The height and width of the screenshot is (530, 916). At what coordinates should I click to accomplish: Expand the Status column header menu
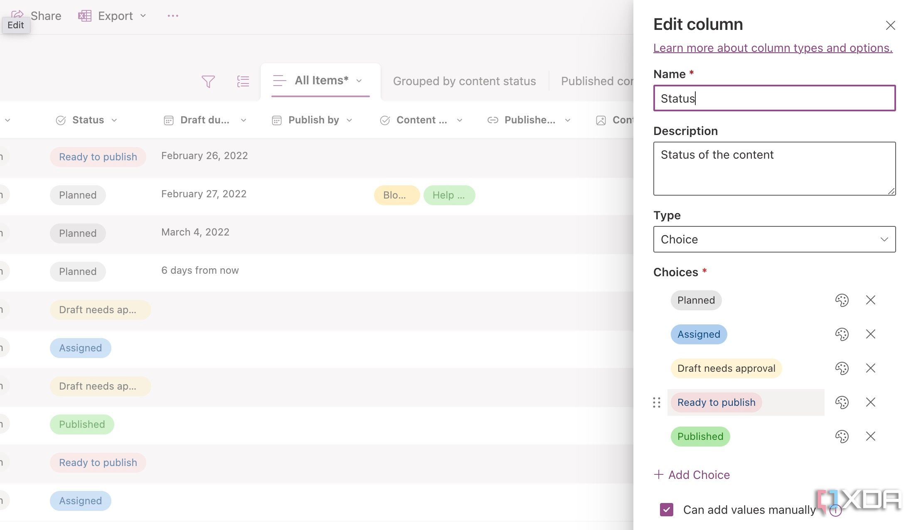(115, 120)
